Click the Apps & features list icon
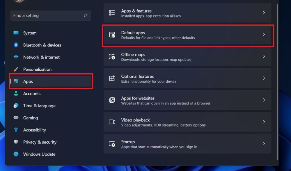Image resolution: width=291 pixels, height=171 pixels. click(x=112, y=13)
